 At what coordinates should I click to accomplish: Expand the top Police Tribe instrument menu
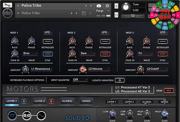click(x=18, y=6)
